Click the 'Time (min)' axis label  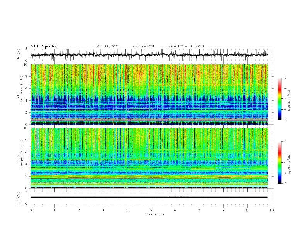(155, 214)
